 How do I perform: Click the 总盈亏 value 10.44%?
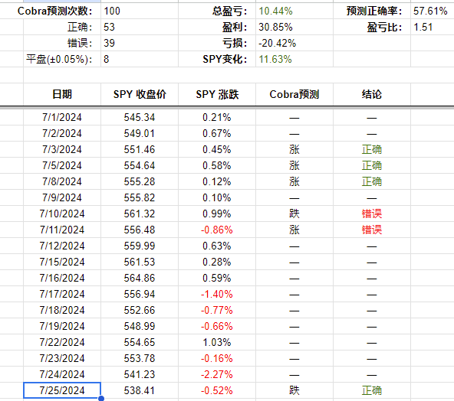[x=294, y=11]
